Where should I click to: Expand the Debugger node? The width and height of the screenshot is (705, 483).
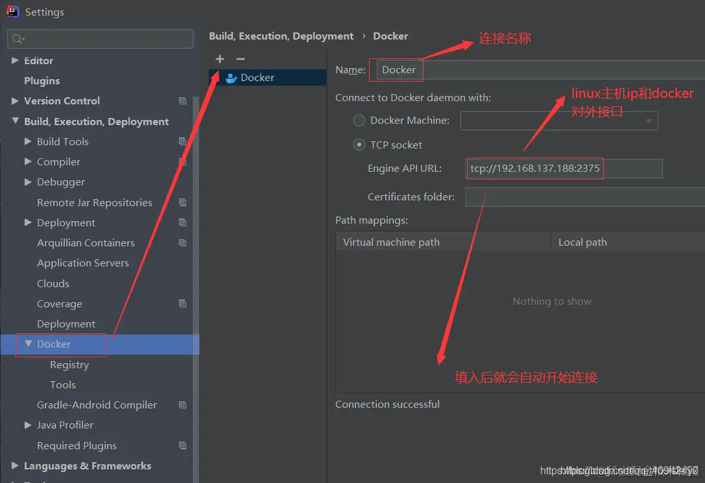coord(28,182)
